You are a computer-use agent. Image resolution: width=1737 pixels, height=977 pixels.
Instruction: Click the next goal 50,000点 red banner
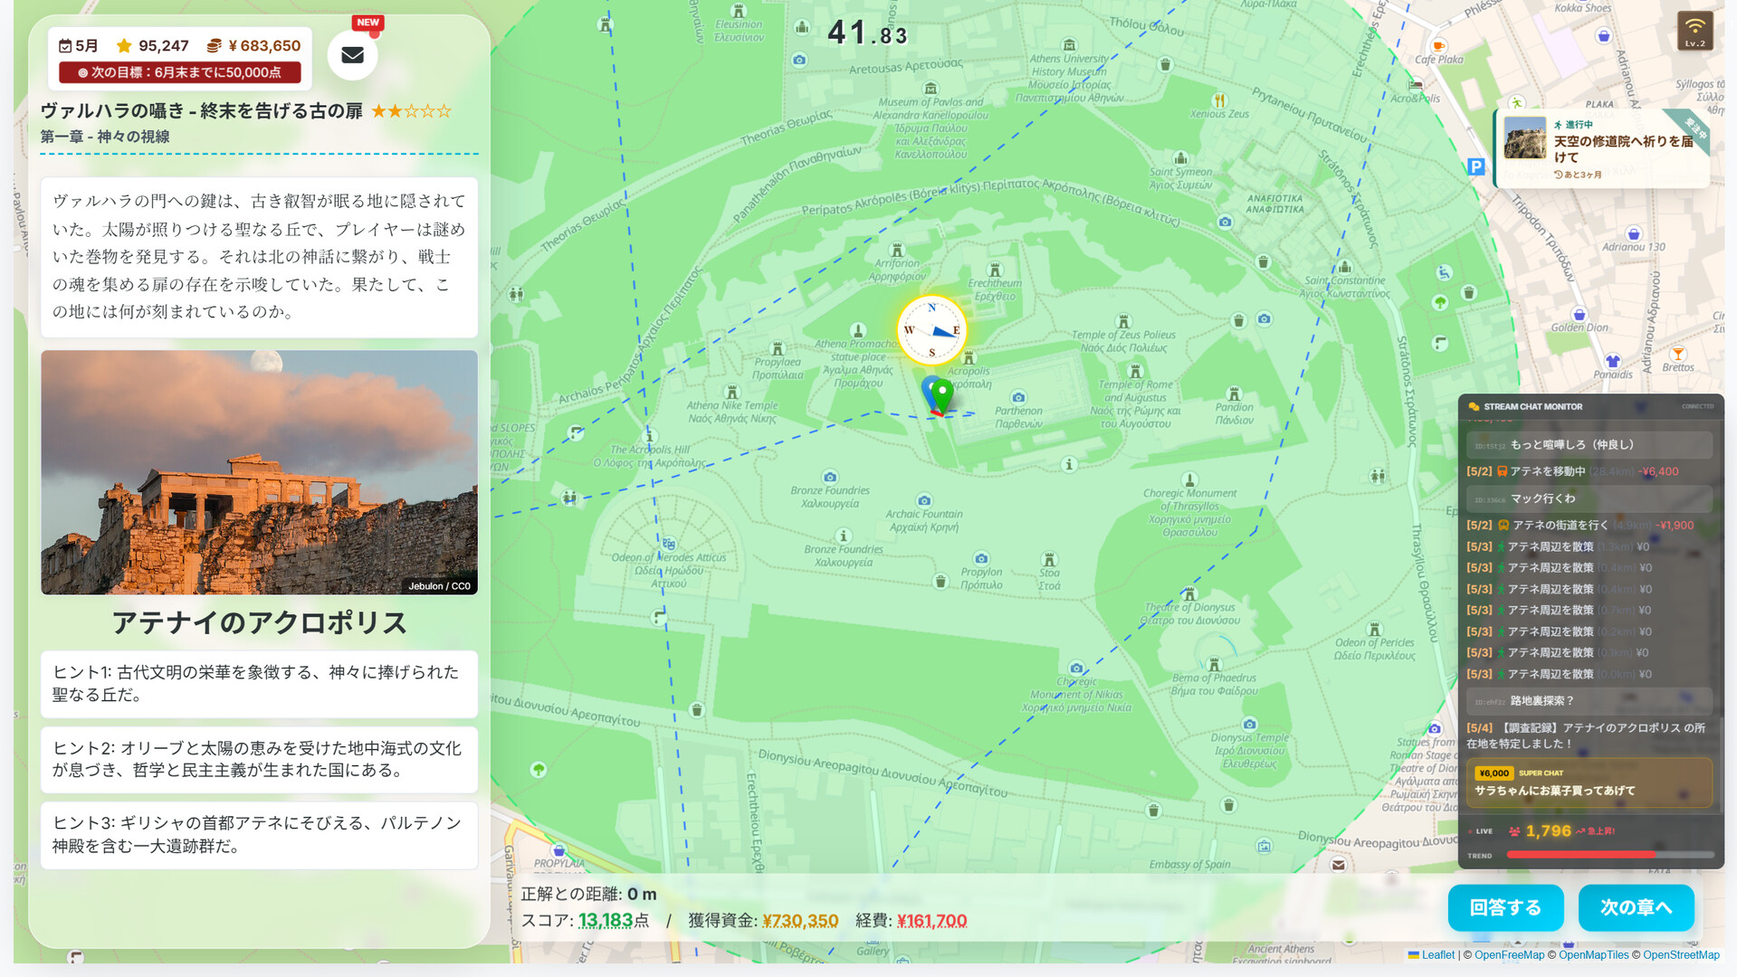point(179,72)
